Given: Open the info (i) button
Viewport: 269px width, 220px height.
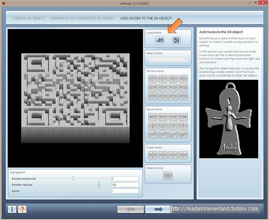Looking at the screenshot, I should click(x=12, y=209).
